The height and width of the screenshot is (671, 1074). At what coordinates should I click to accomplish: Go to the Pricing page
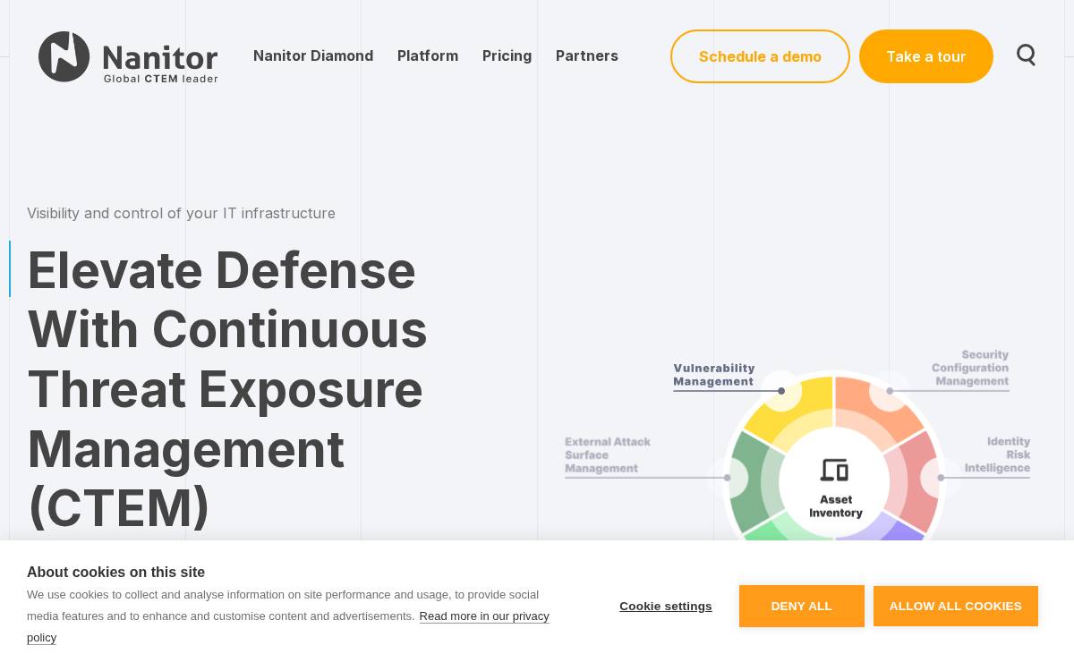pyautogui.click(x=507, y=55)
